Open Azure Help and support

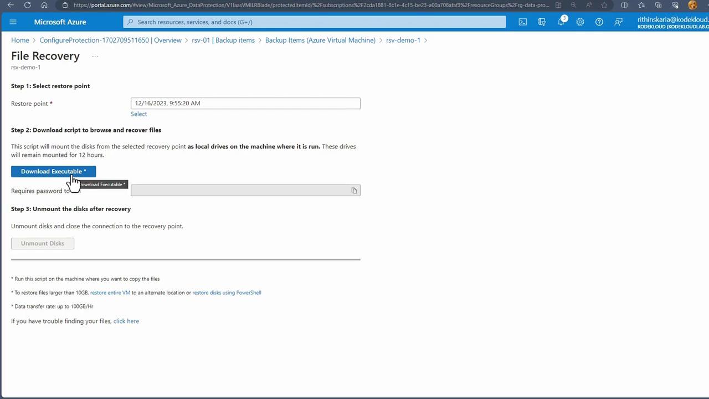pyautogui.click(x=599, y=22)
